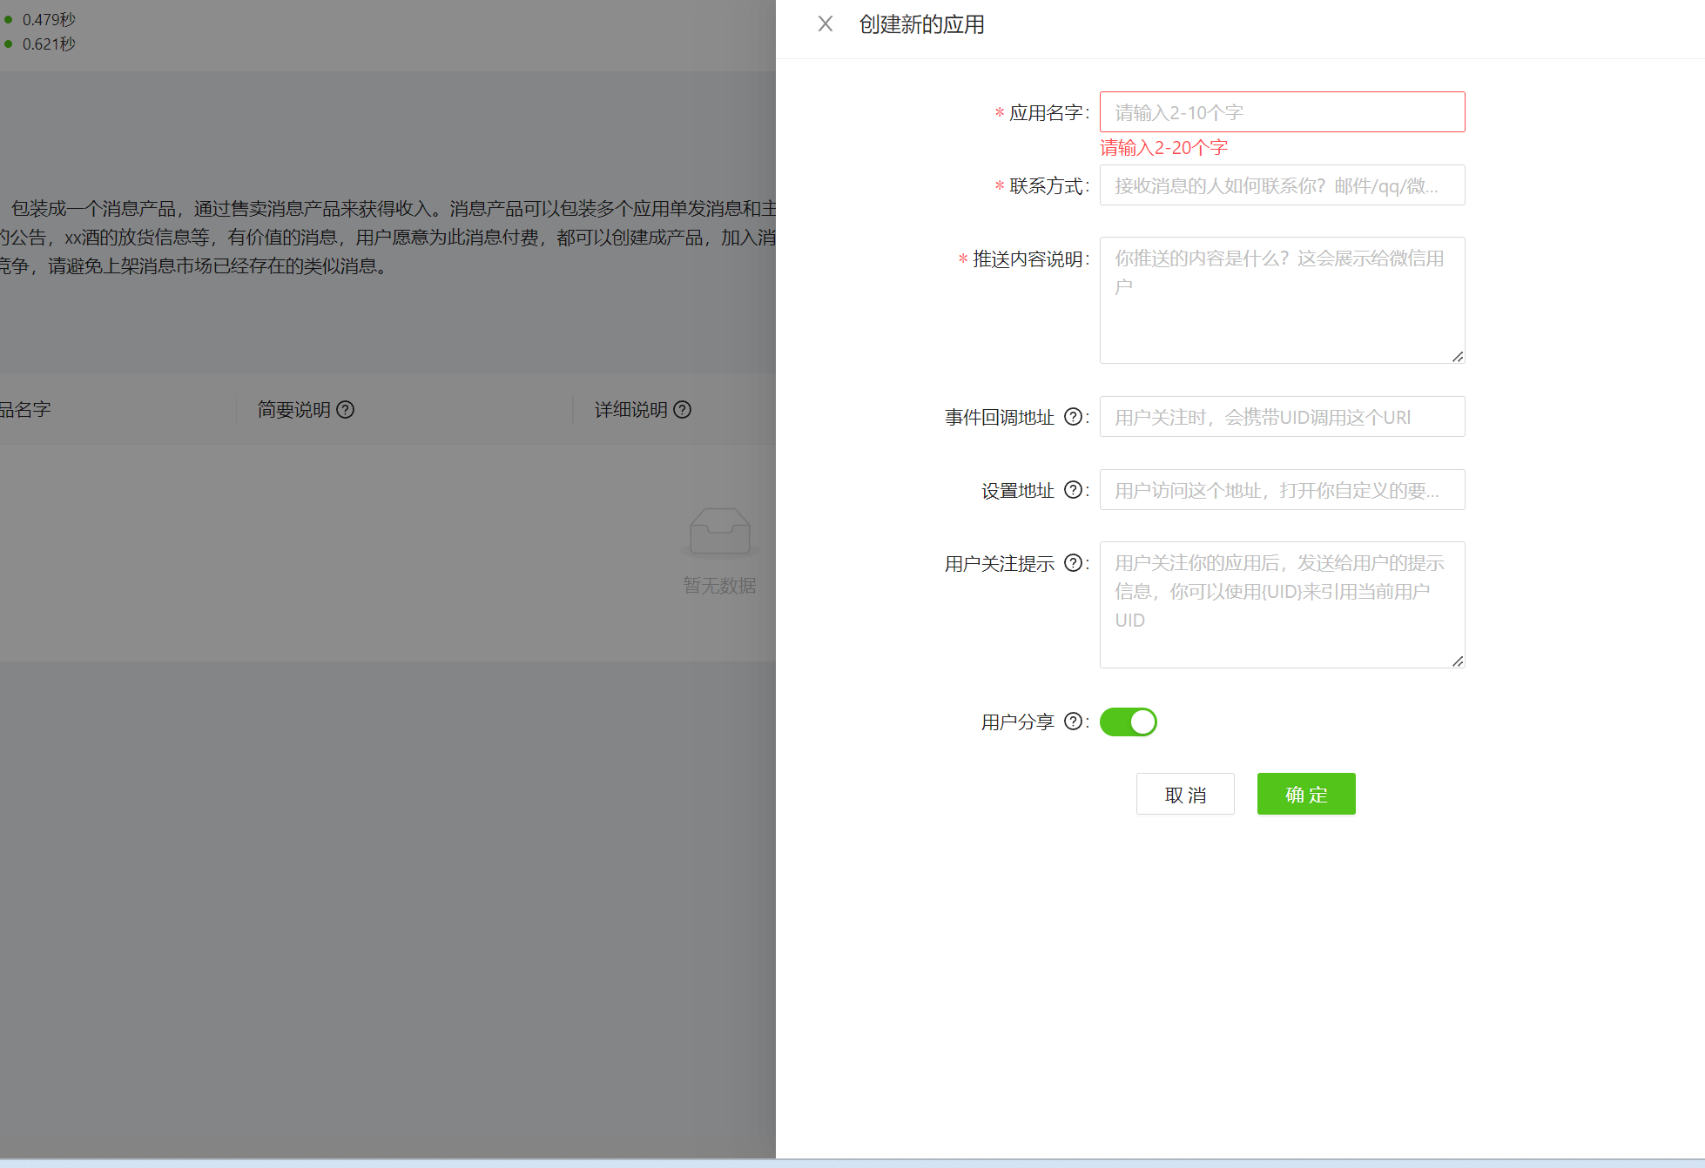Open help icon next to 事件回调地址
The height and width of the screenshot is (1168, 1705).
pos(1074,417)
